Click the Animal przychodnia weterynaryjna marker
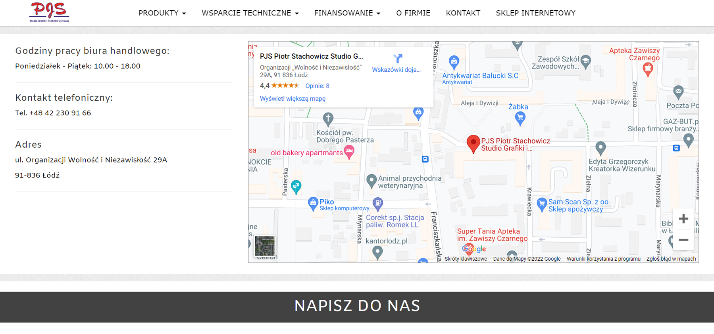 point(371,181)
